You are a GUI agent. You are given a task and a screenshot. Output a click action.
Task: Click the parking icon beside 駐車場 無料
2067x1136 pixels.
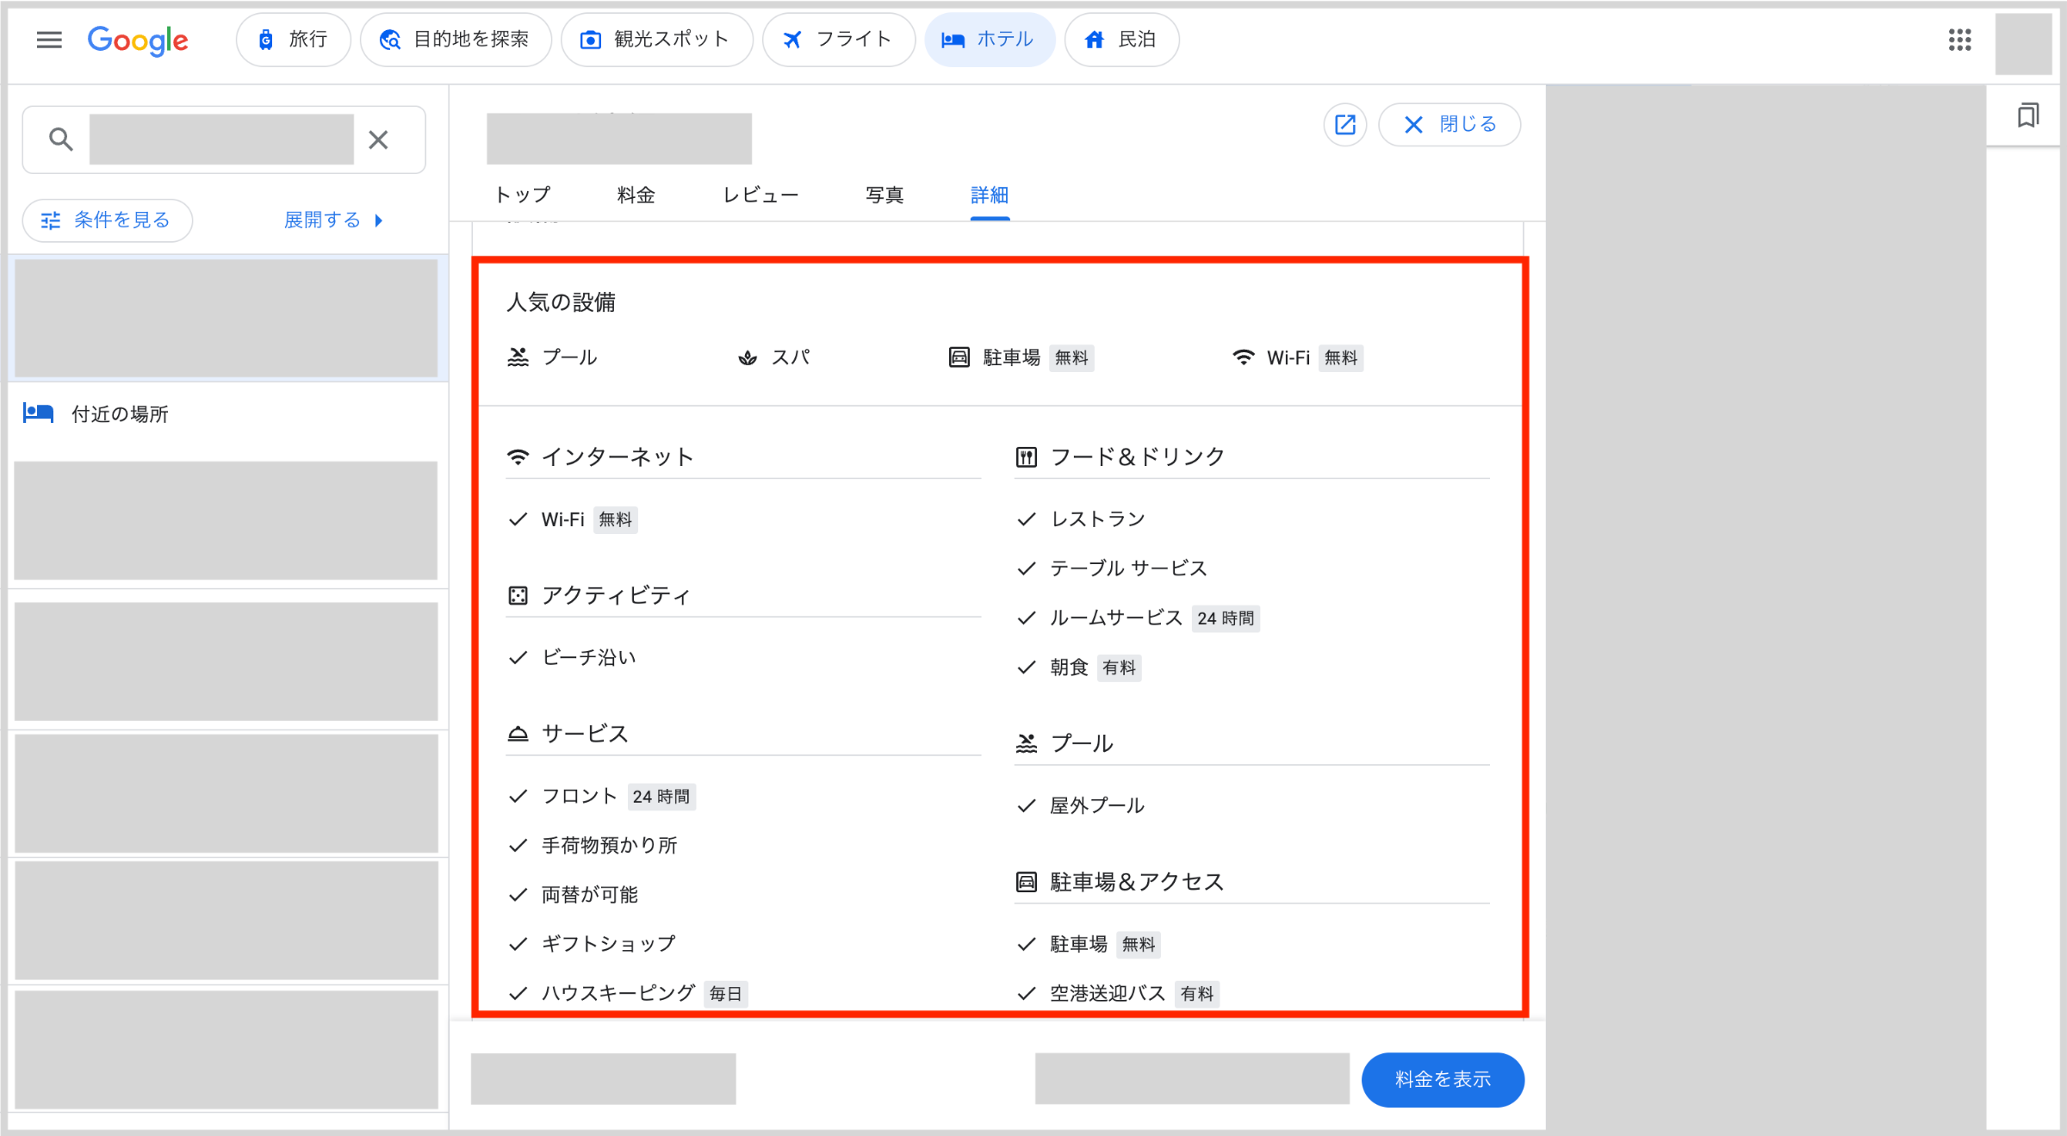click(959, 357)
